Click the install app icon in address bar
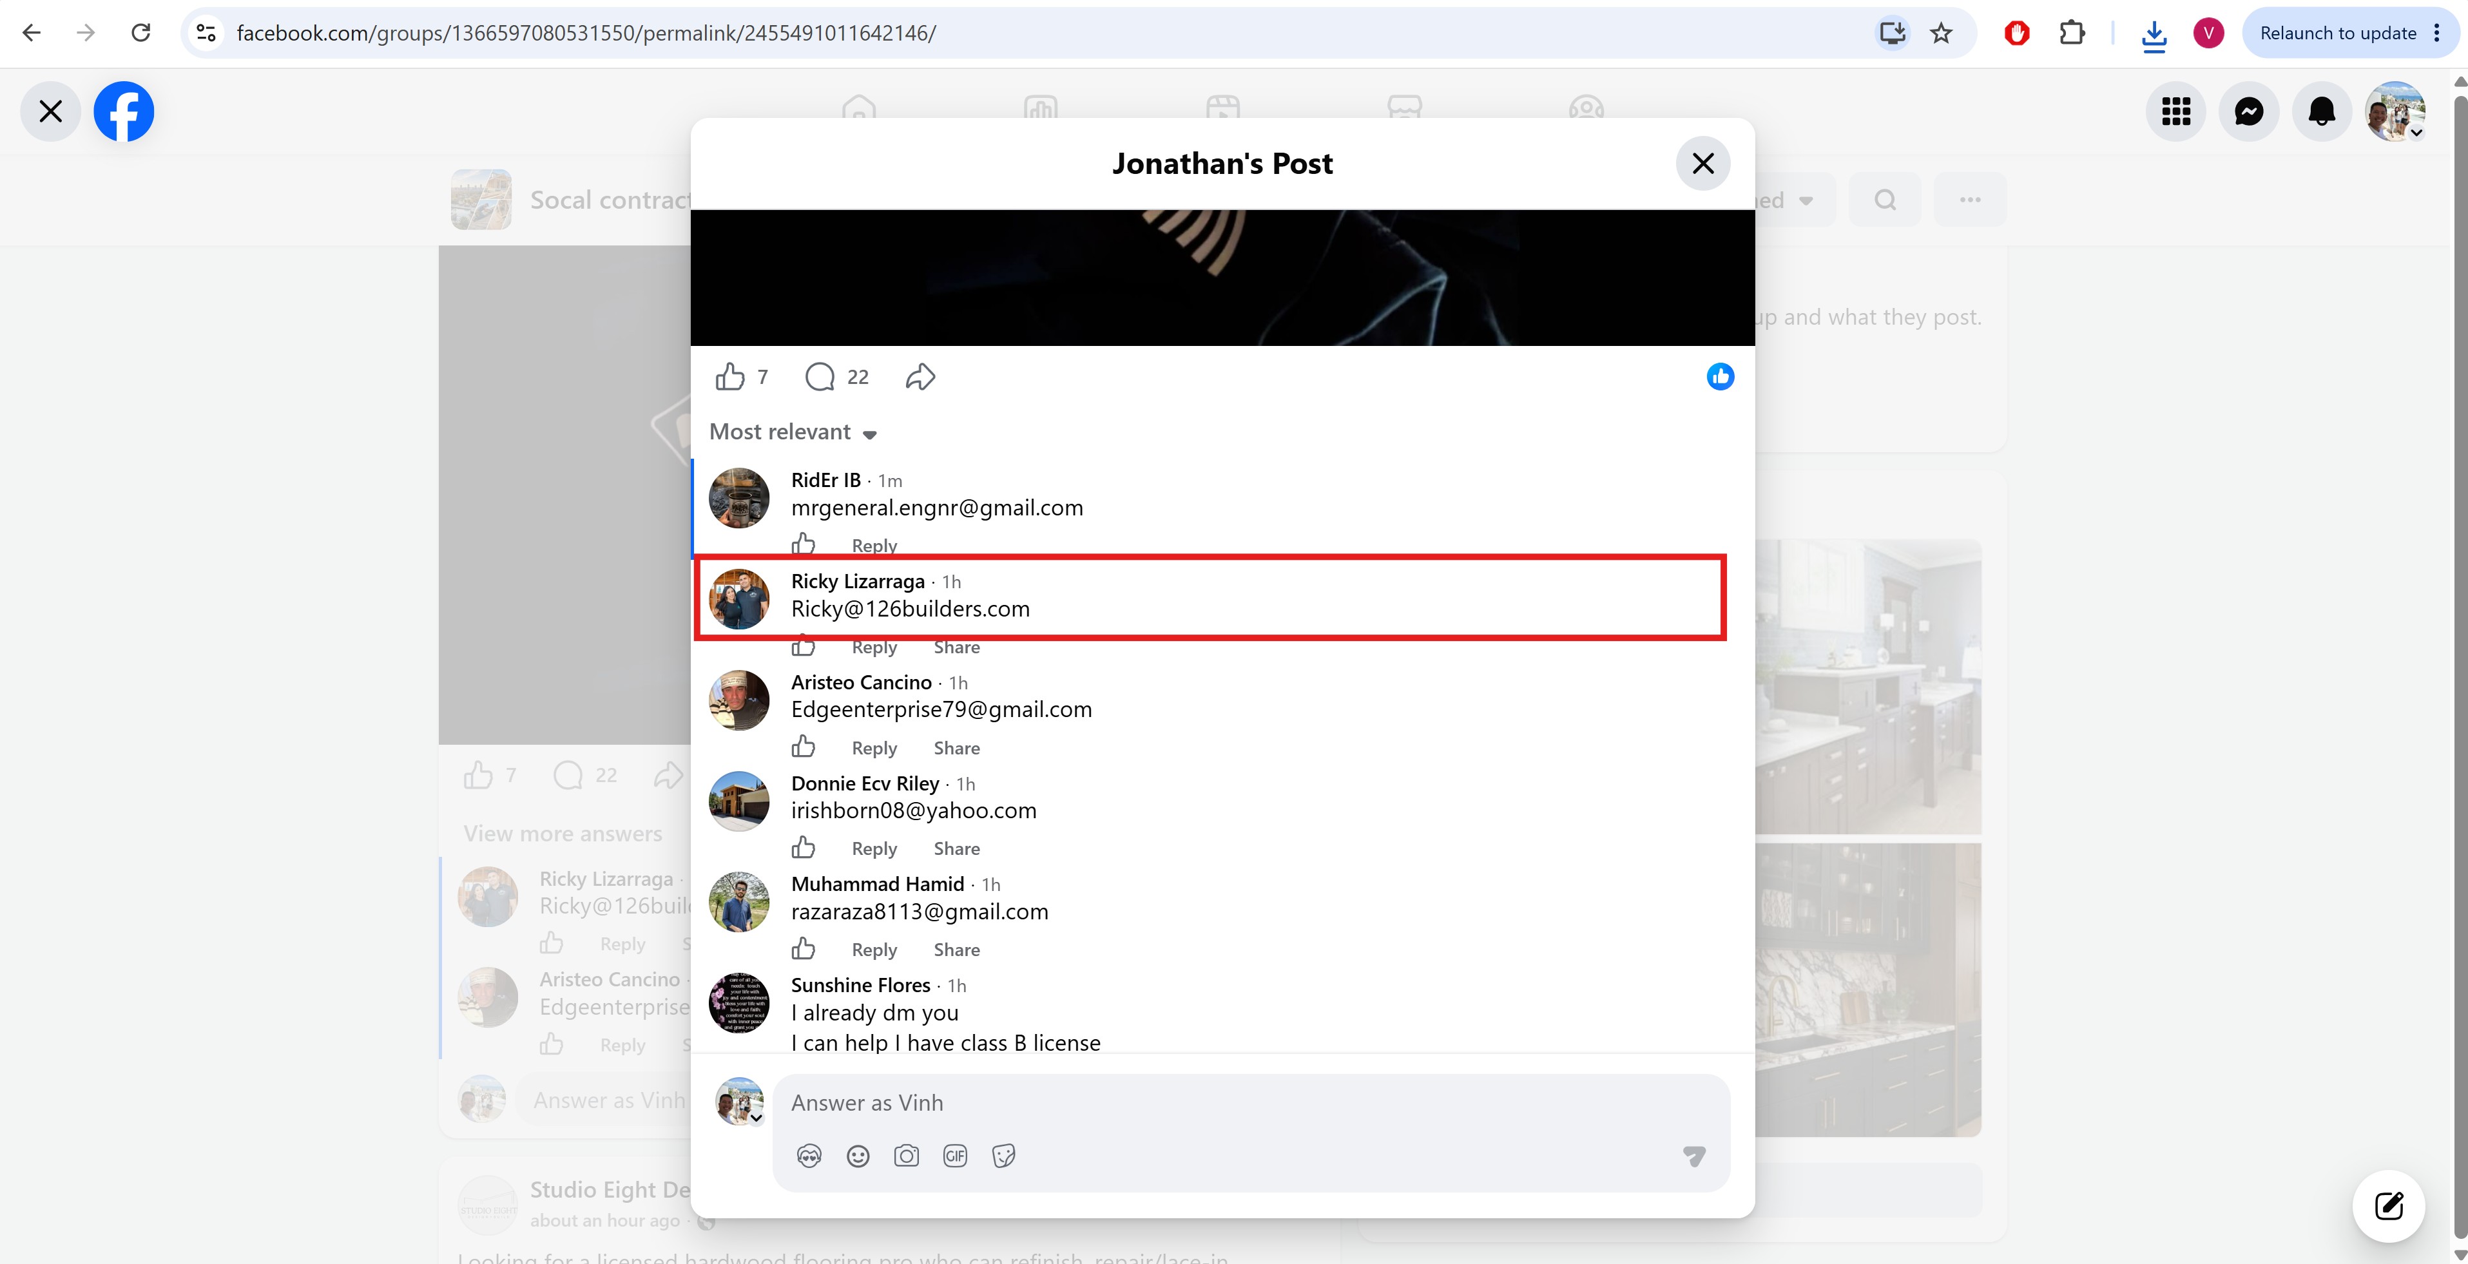2468x1264 pixels. [x=1892, y=34]
